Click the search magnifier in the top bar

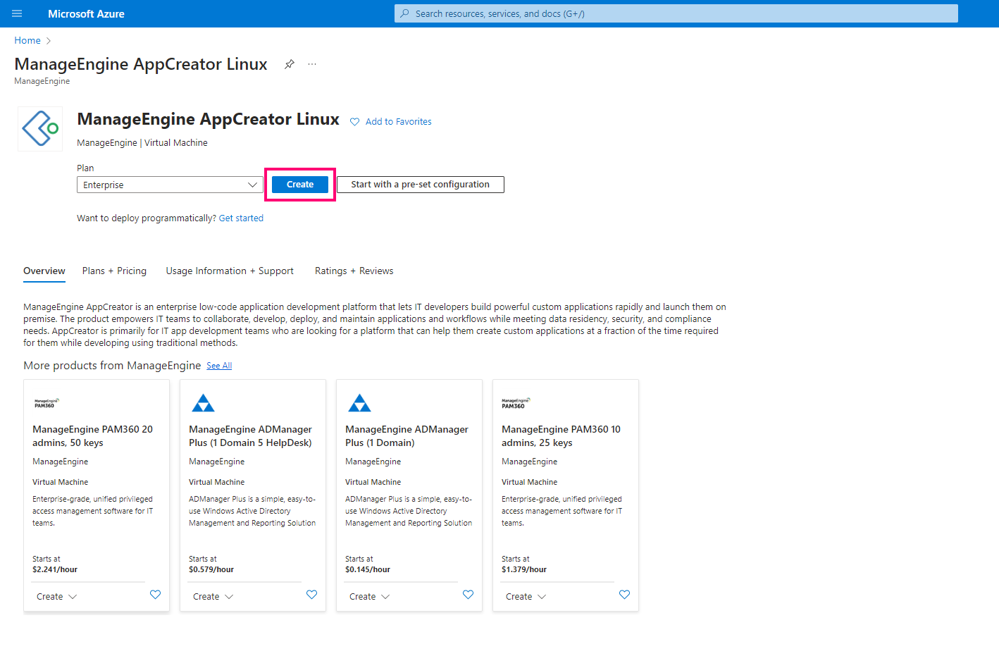click(404, 13)
